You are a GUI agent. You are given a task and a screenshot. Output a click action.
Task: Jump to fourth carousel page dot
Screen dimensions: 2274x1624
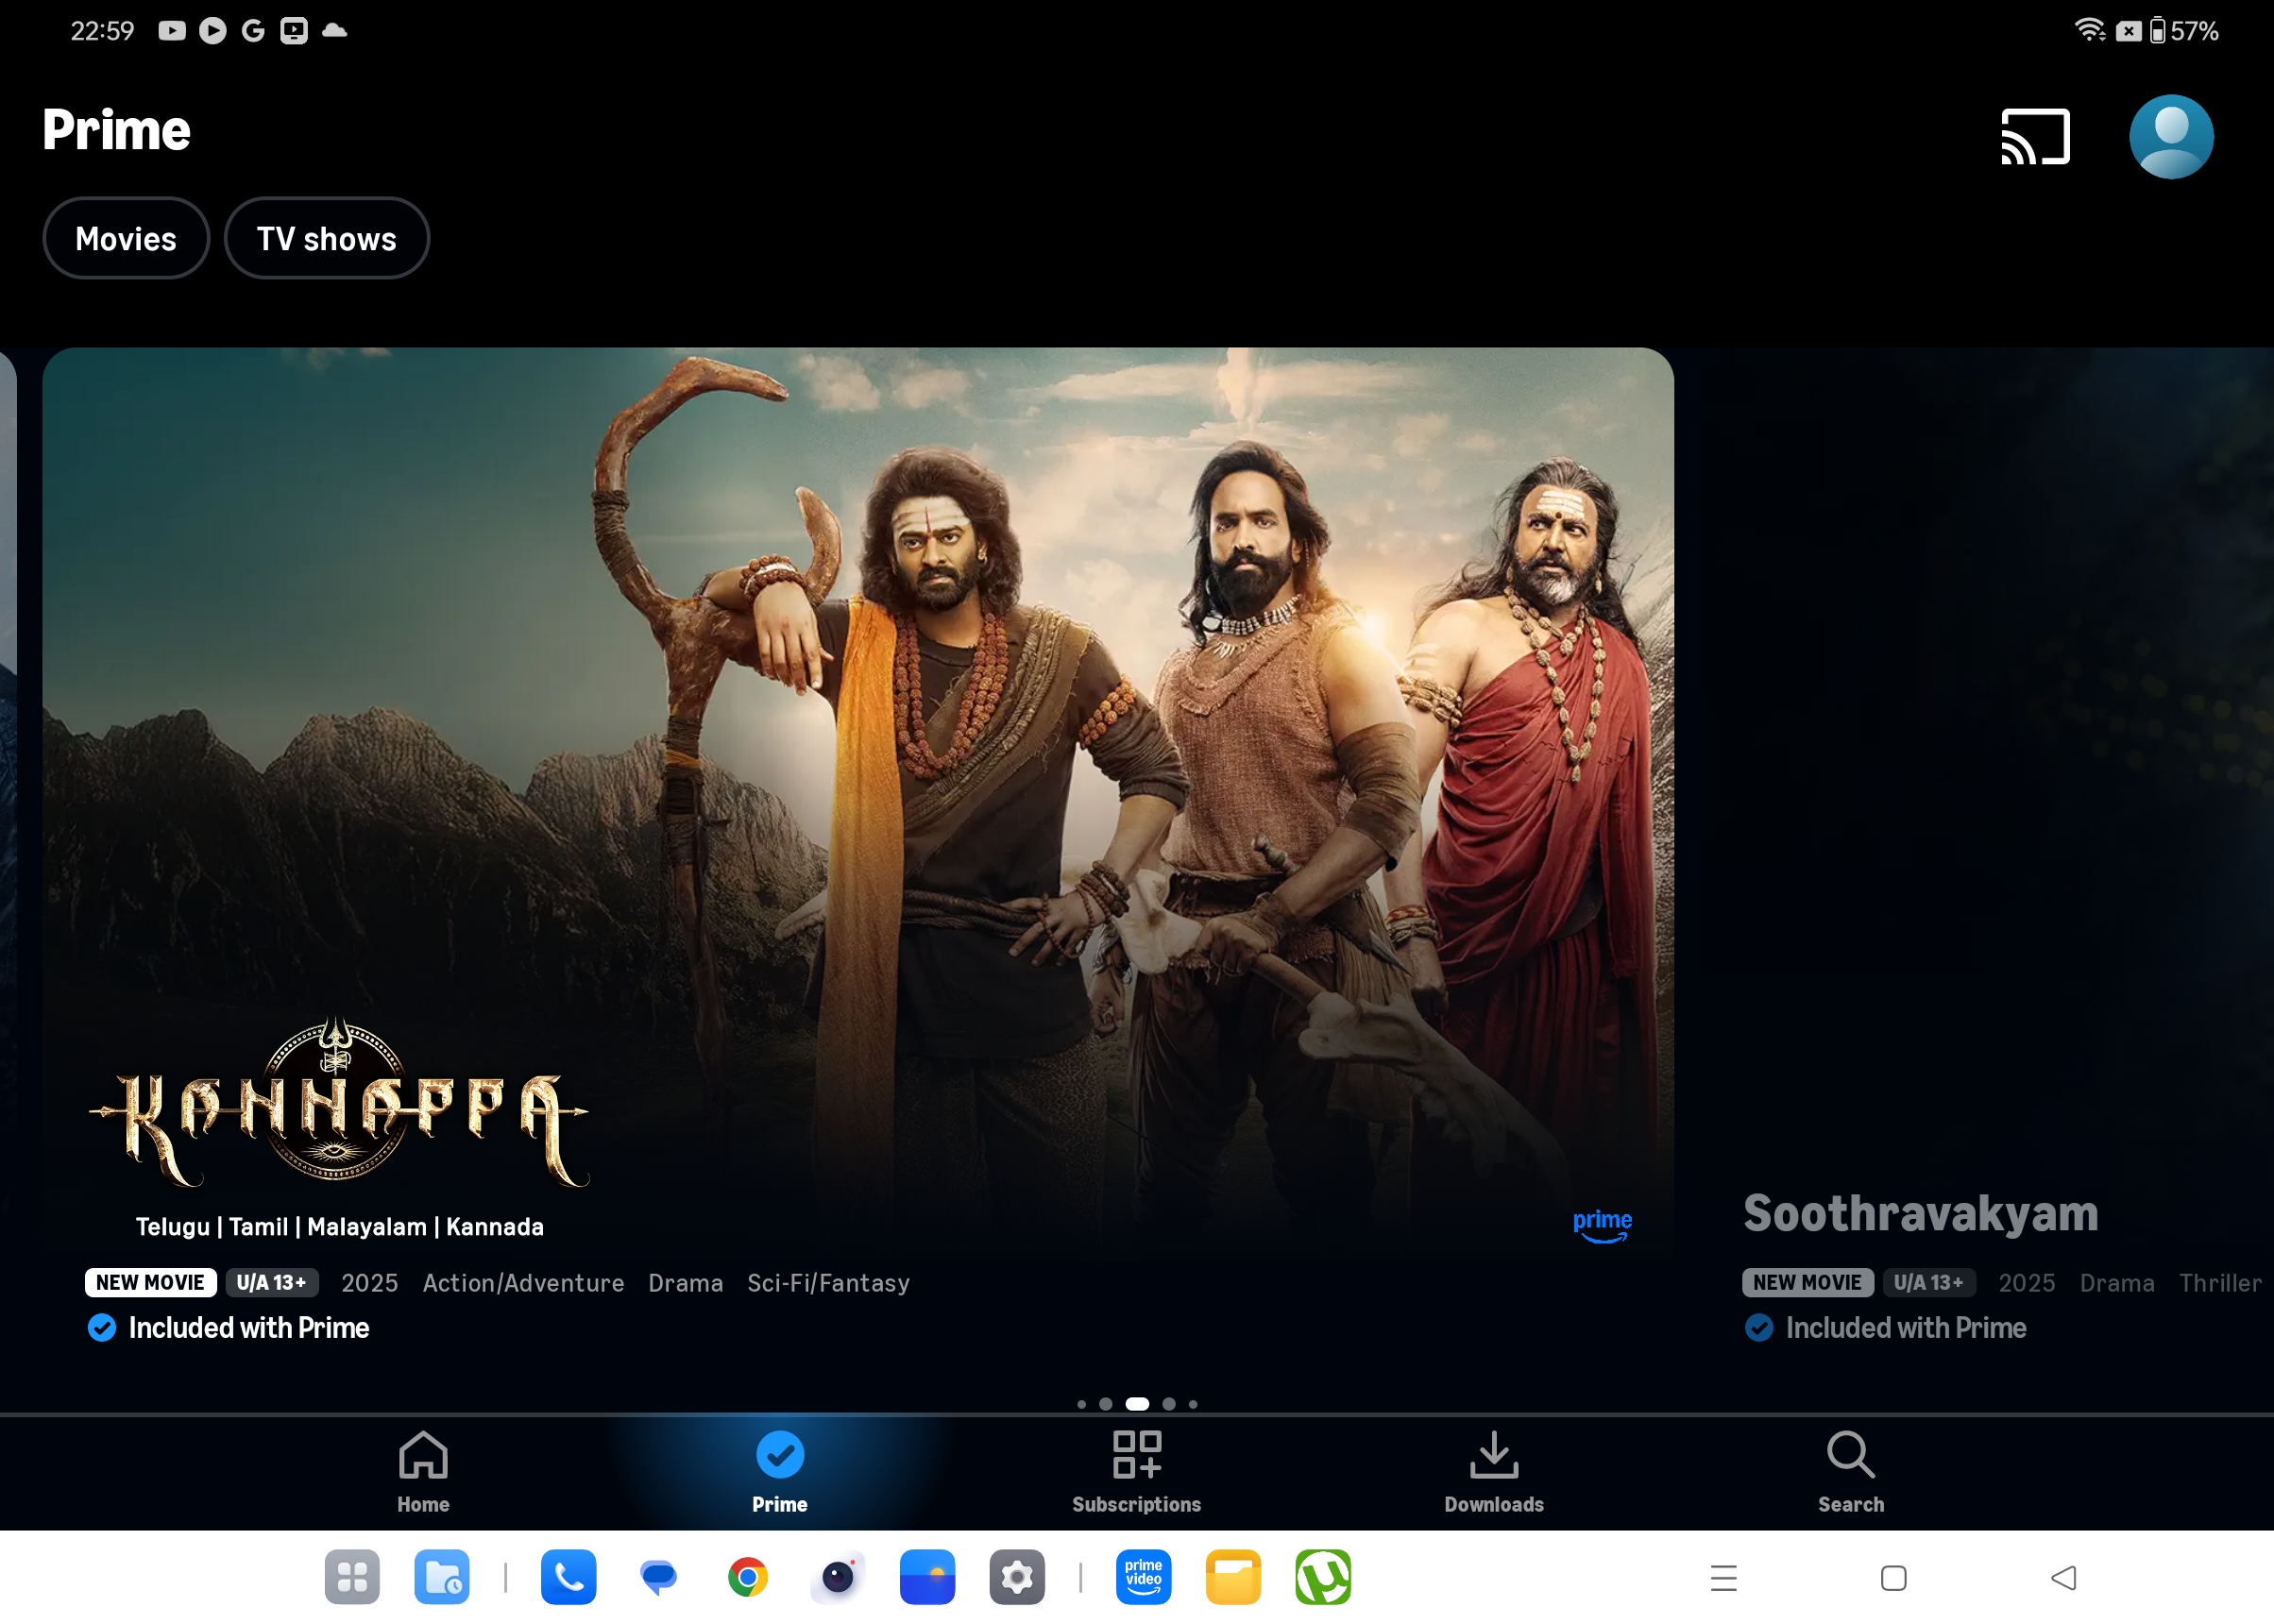click(x=1169, y=1404)
